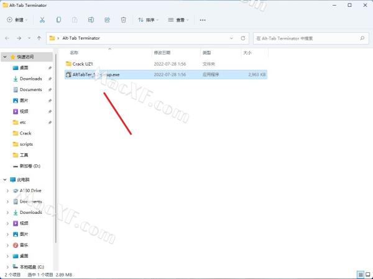Screen dimensions: 373x279
Task: Click the 2022-07-28 date of Crack UZ1
Action: (170, 64)
